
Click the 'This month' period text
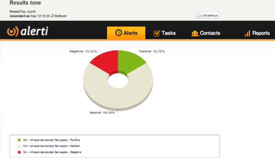[x=27, y=11]
